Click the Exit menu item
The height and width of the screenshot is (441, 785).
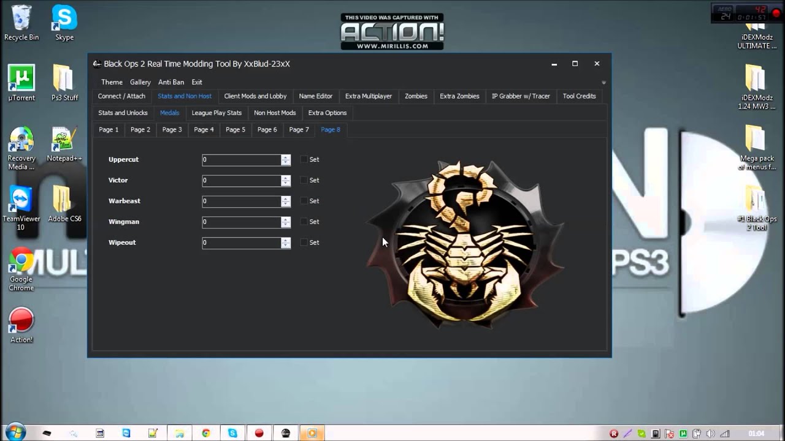pos(197,82)
